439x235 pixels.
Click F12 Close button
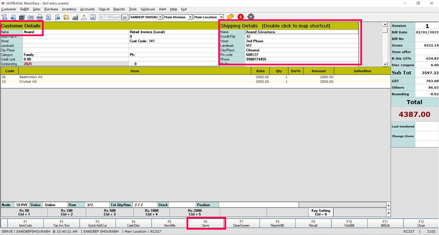point(421,223)
